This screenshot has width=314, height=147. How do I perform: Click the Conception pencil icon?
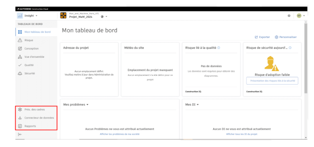pyautogui.click(x=20, y=49)
